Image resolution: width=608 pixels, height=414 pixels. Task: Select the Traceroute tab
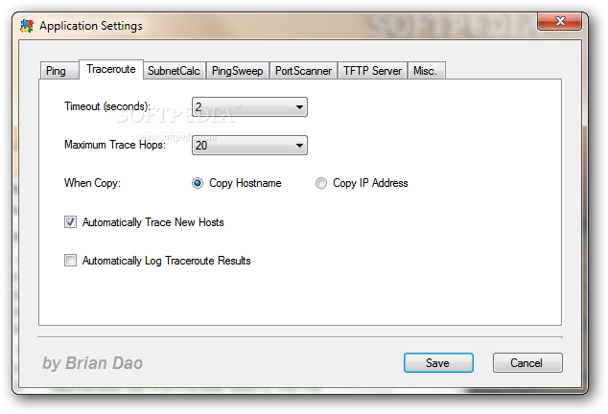point(111,69)
